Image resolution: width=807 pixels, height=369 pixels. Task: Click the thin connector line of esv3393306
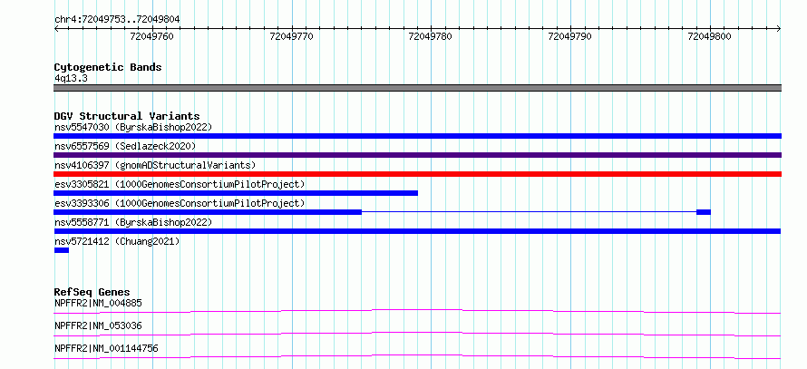tap(529, 212)
